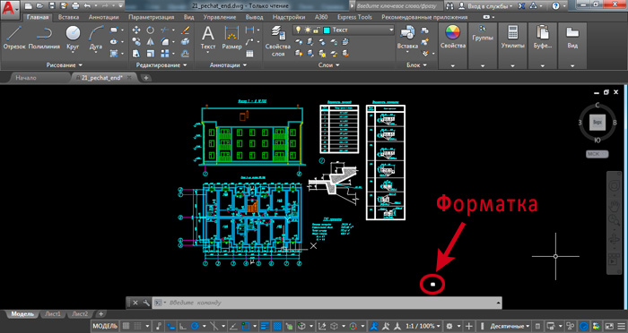Viewport: 628px width, 333px height.
Task: Open the layer dropdown showing Текст
Action: (x=344, y=30)
